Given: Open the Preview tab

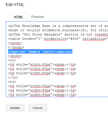Looking at the screenshot, I should tap(37, 17).
